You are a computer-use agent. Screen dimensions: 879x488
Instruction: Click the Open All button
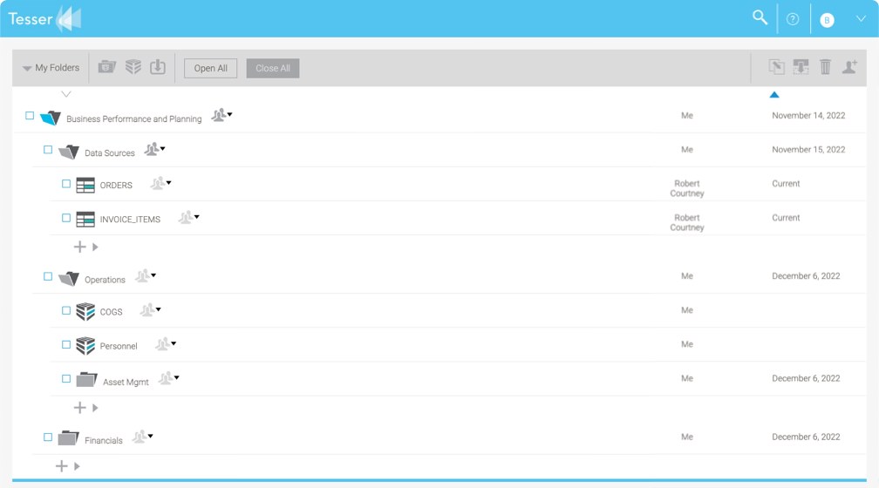tap(210, 68)
